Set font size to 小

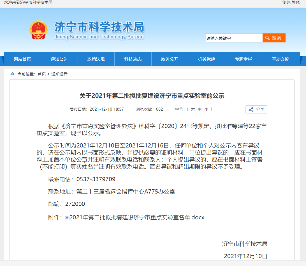206,109
